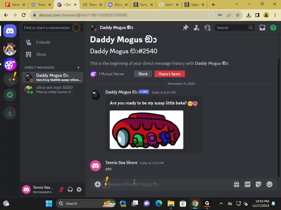The image size is (281, 210).
Task: Open Discord inbox icon
Action: tap(262, 28)
